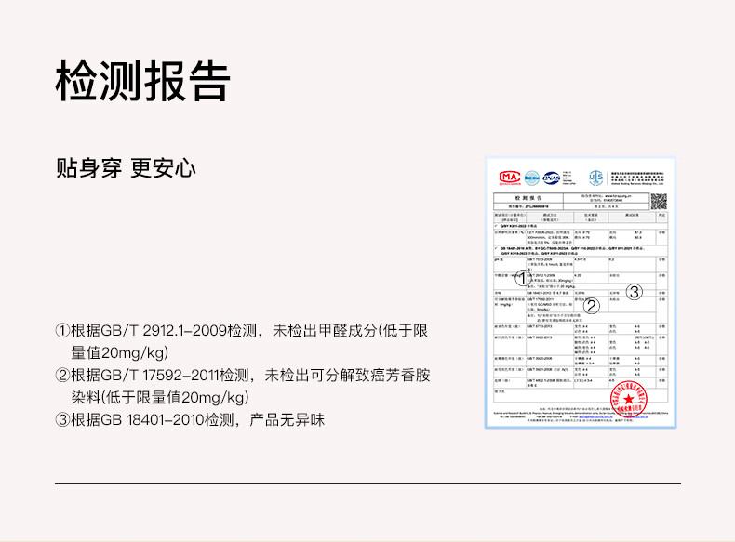
Task: Click the 量值20mg/kg) line
Action: point(119,352)
